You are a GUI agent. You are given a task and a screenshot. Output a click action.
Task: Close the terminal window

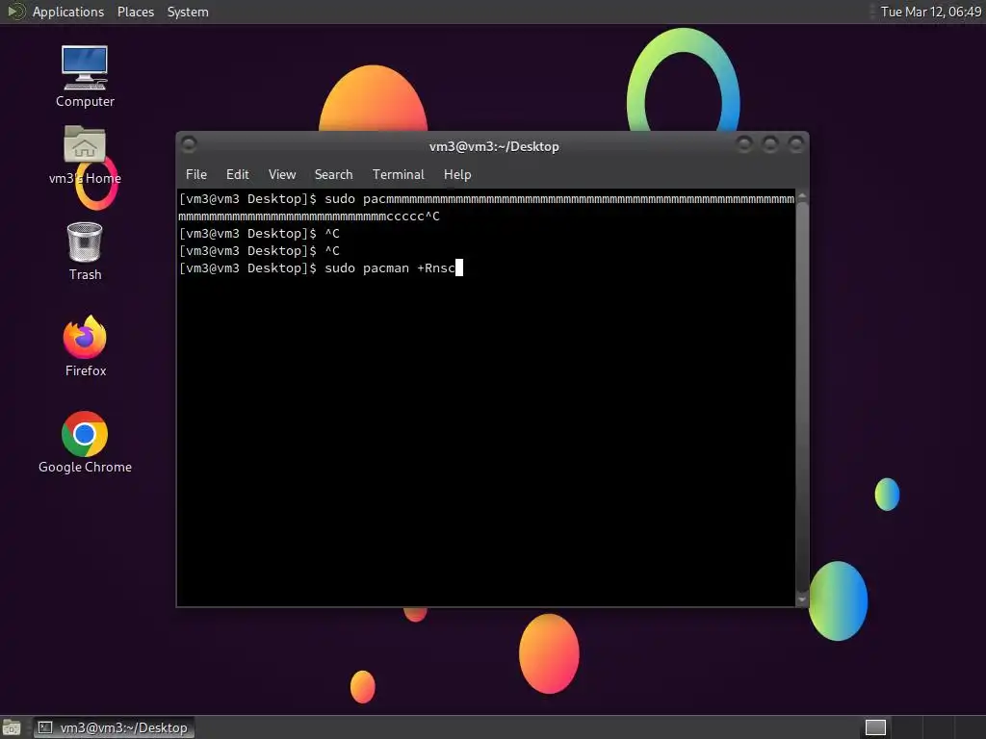(795, 144)
